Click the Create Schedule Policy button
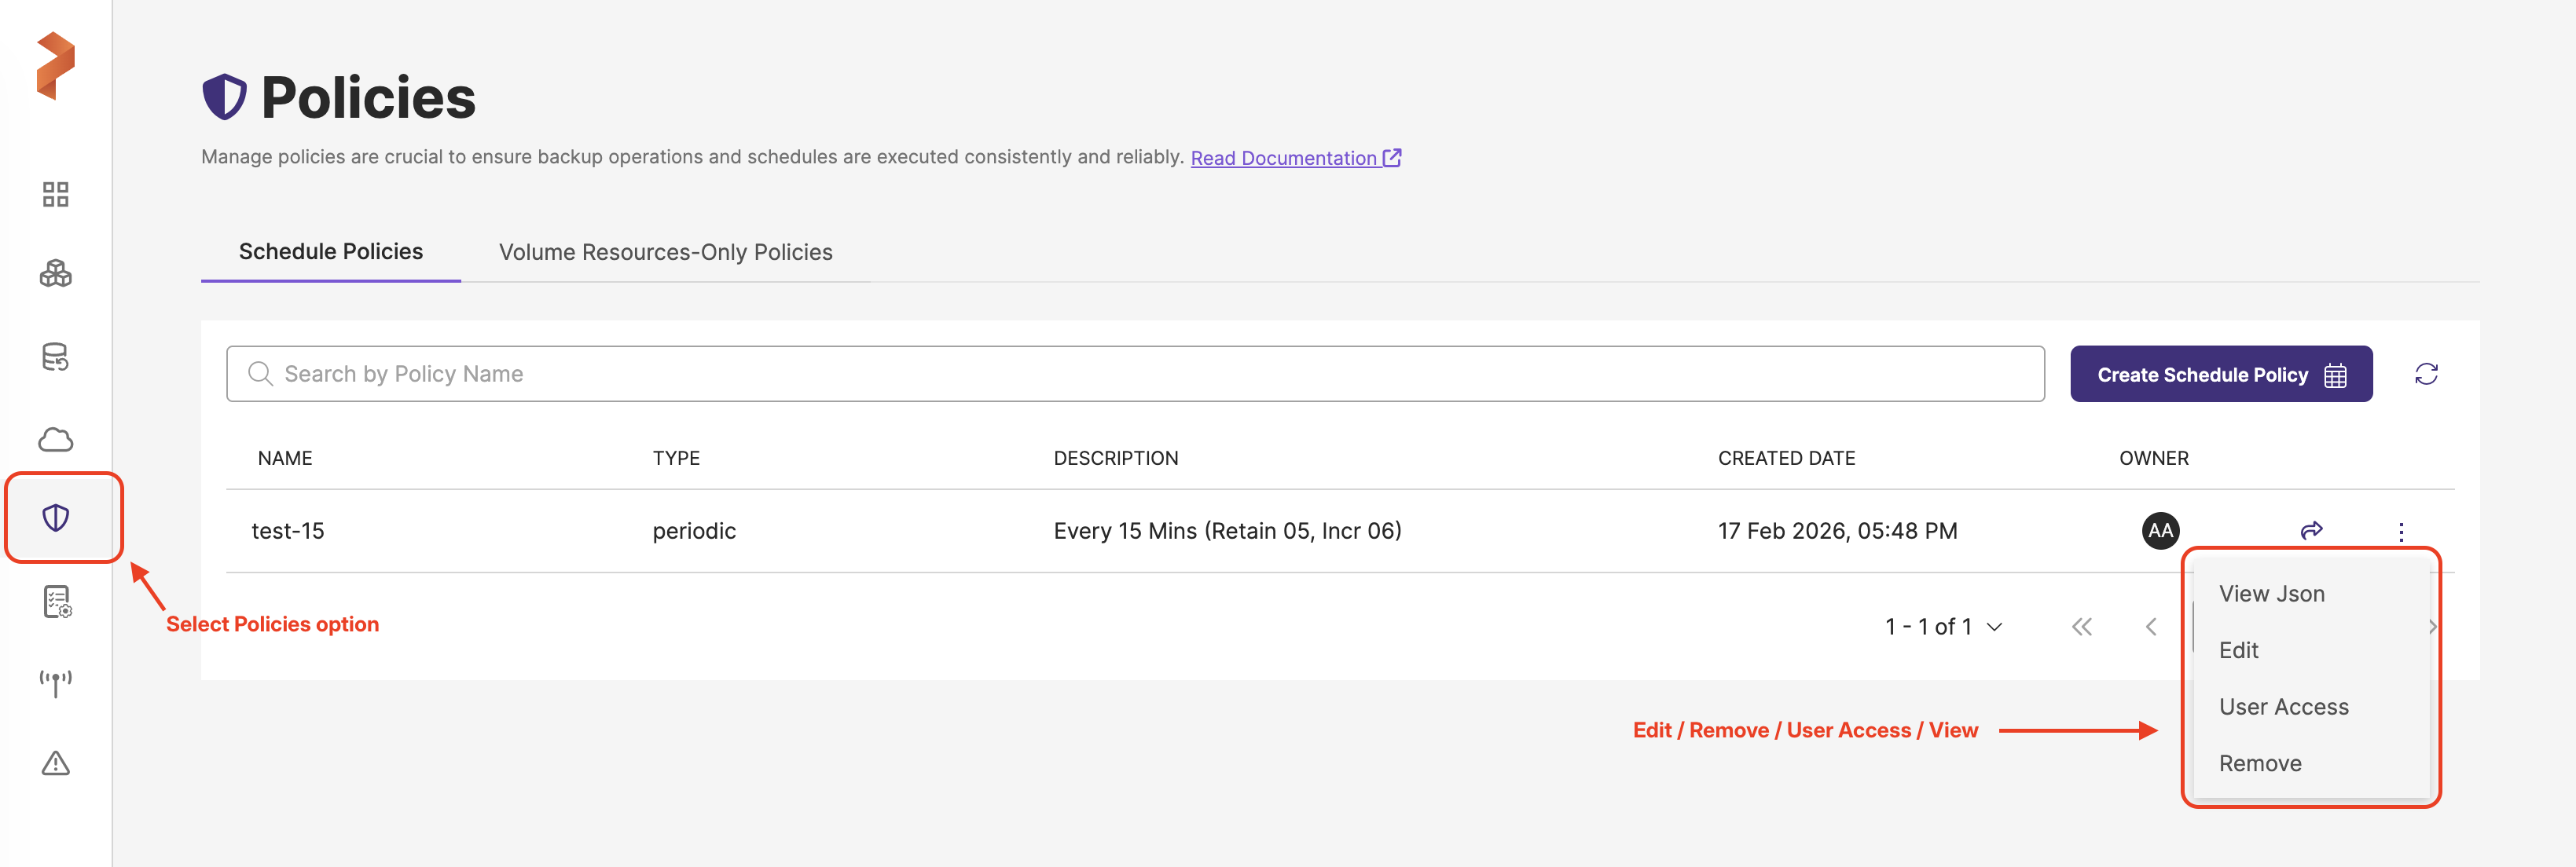 coord(2220,375)
